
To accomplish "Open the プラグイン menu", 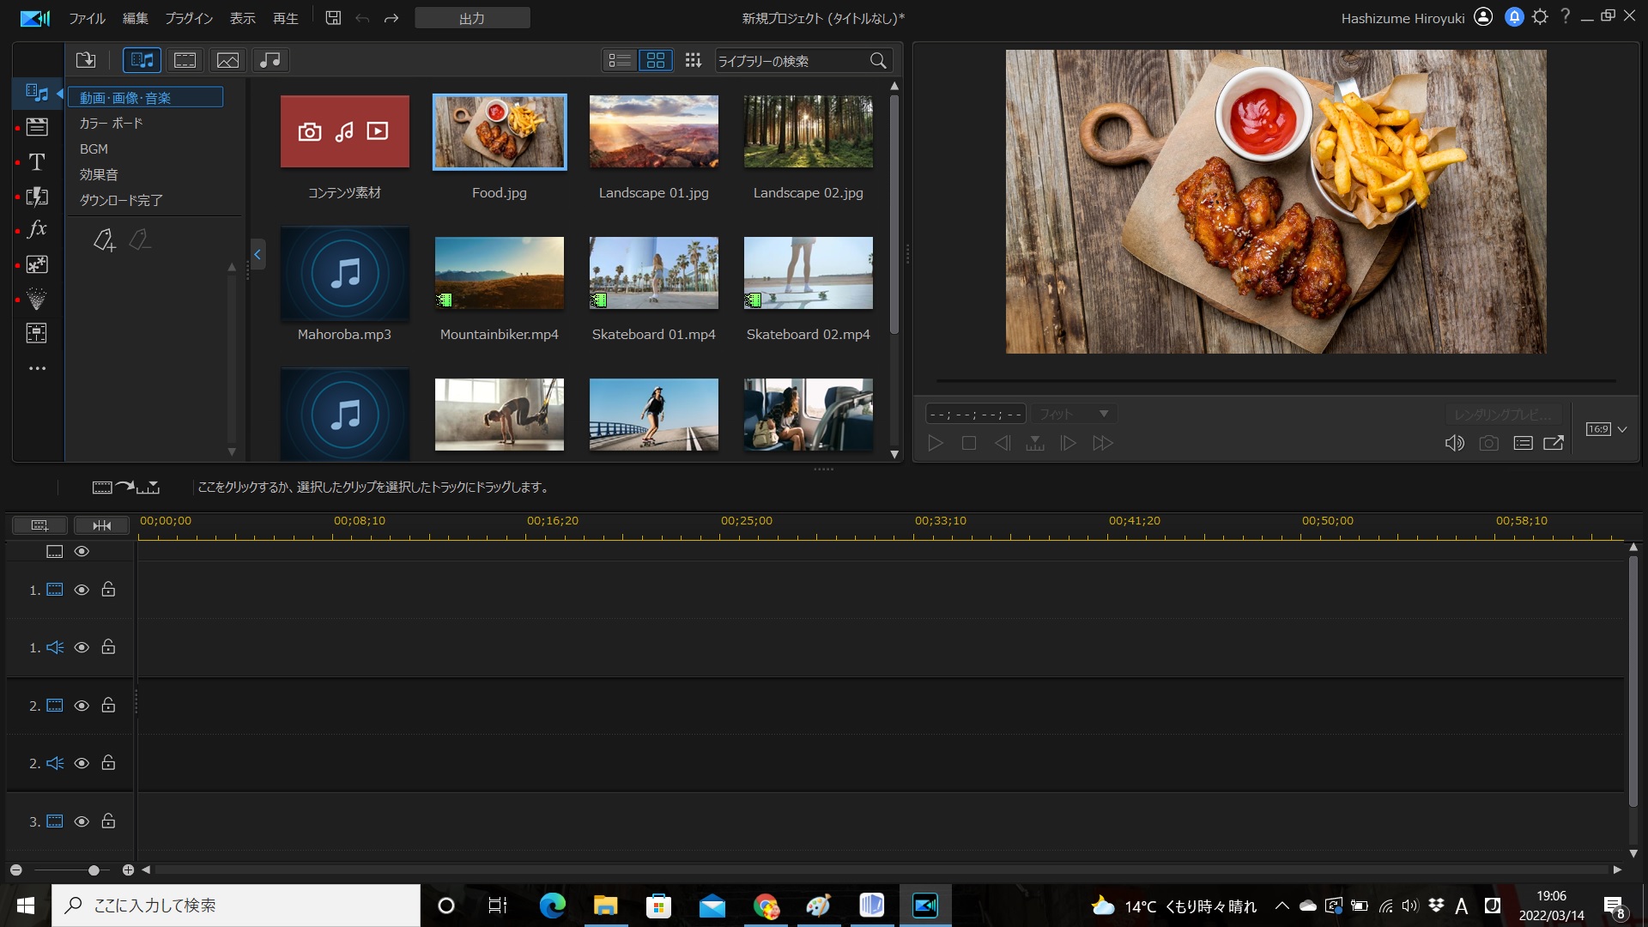I will [189, 18].
